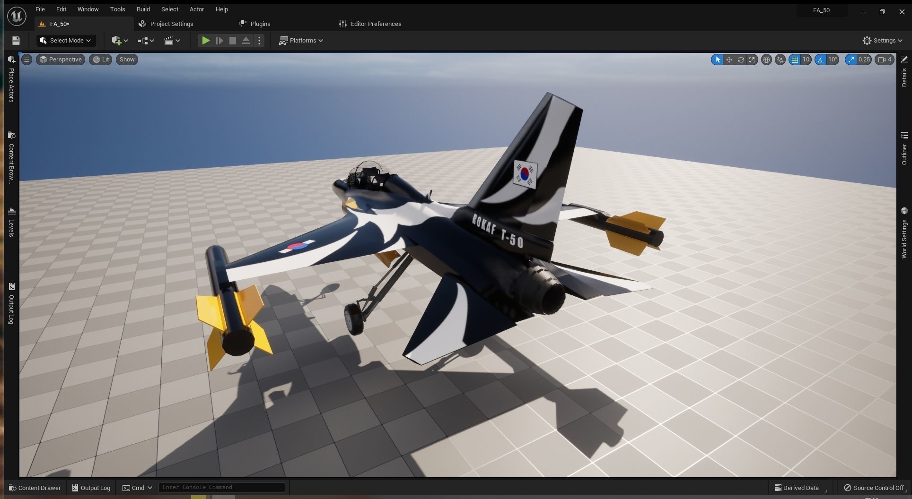This screenshot has width=912, height=499.
Task: Open the Details side panel
Action: (904, 72)
